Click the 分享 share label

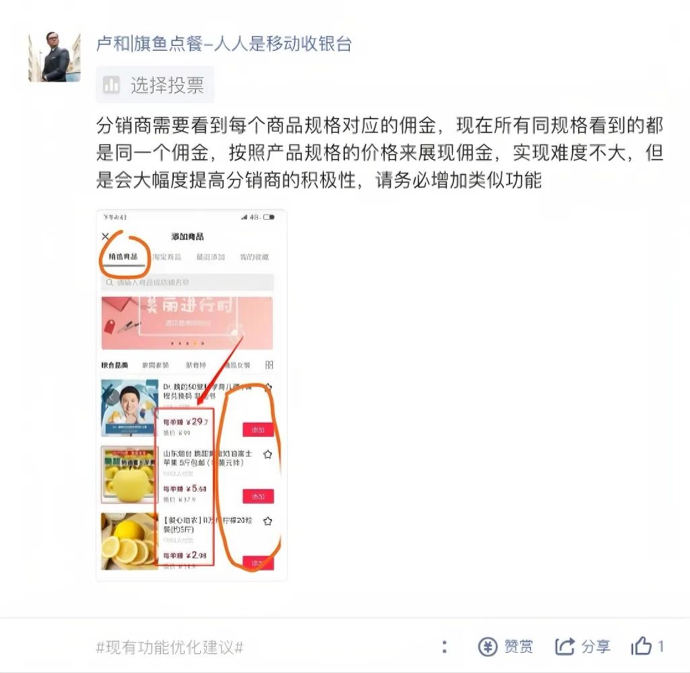pos(596,647)
